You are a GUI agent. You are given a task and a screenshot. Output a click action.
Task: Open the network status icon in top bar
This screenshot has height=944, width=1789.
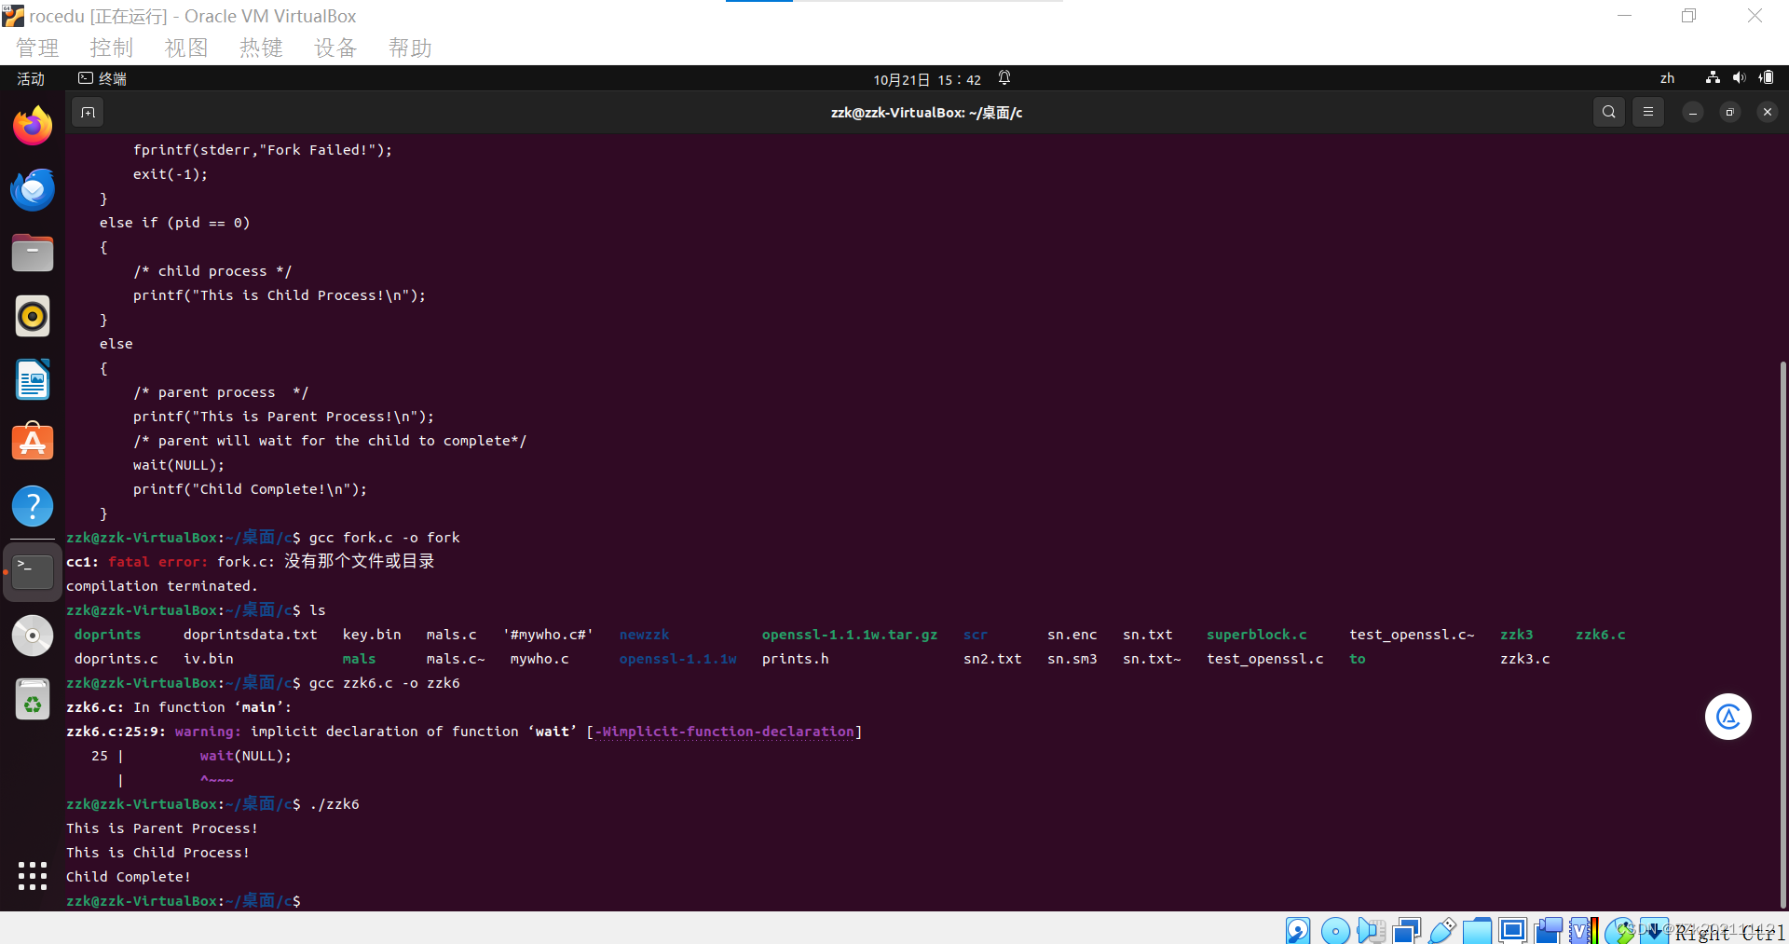(x=1713, y=78)
